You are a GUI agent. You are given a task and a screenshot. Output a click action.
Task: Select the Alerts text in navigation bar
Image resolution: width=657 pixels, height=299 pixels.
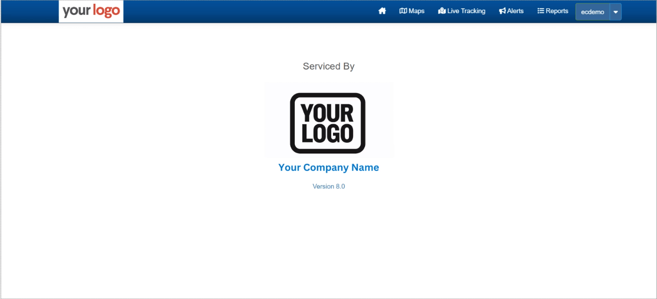[x=515, y=11]
